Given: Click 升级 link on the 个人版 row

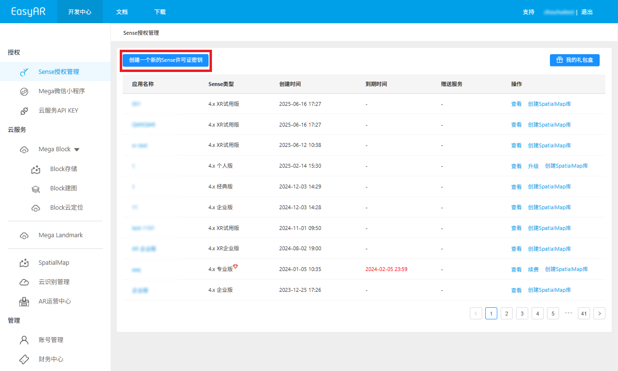Looking at the screenshot, I should (533, 166).
